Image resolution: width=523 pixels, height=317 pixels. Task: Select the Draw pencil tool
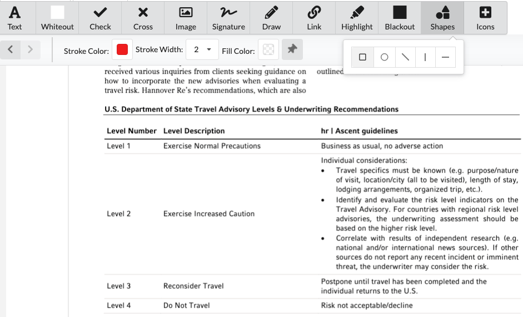(271, 18)
